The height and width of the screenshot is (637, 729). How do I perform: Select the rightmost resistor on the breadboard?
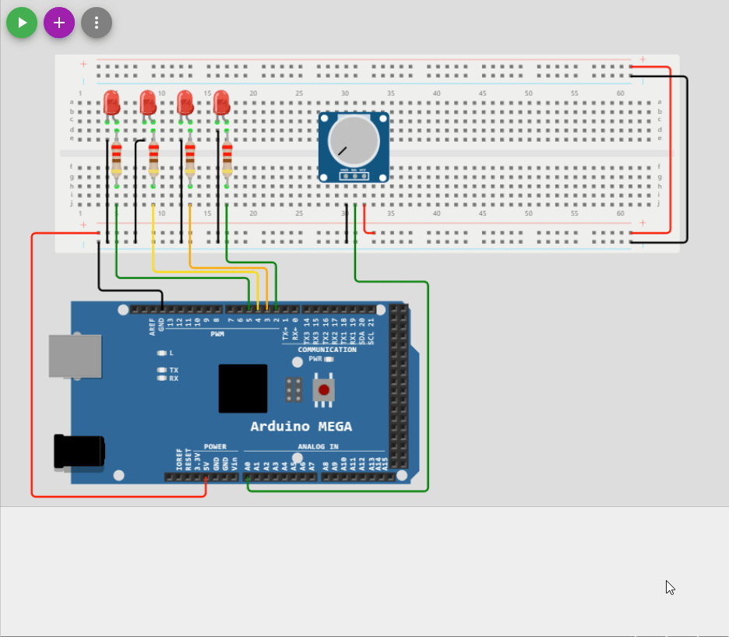[227, 159]
